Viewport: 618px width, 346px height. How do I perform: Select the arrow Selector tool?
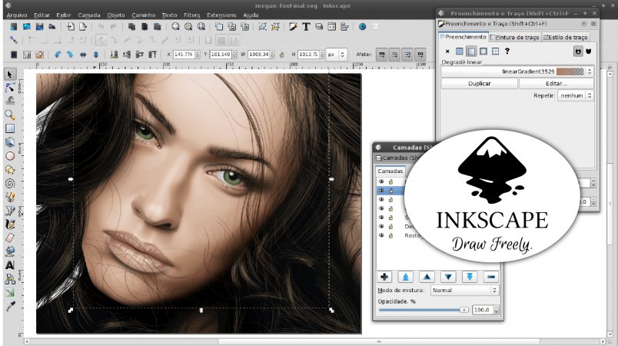coord(10,74)
